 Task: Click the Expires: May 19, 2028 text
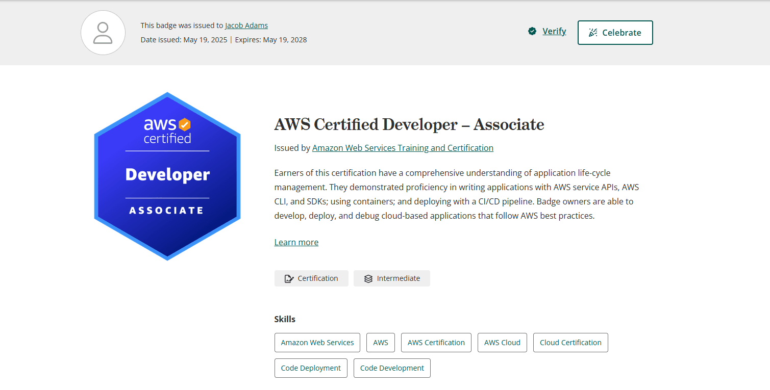pos(271,40)
